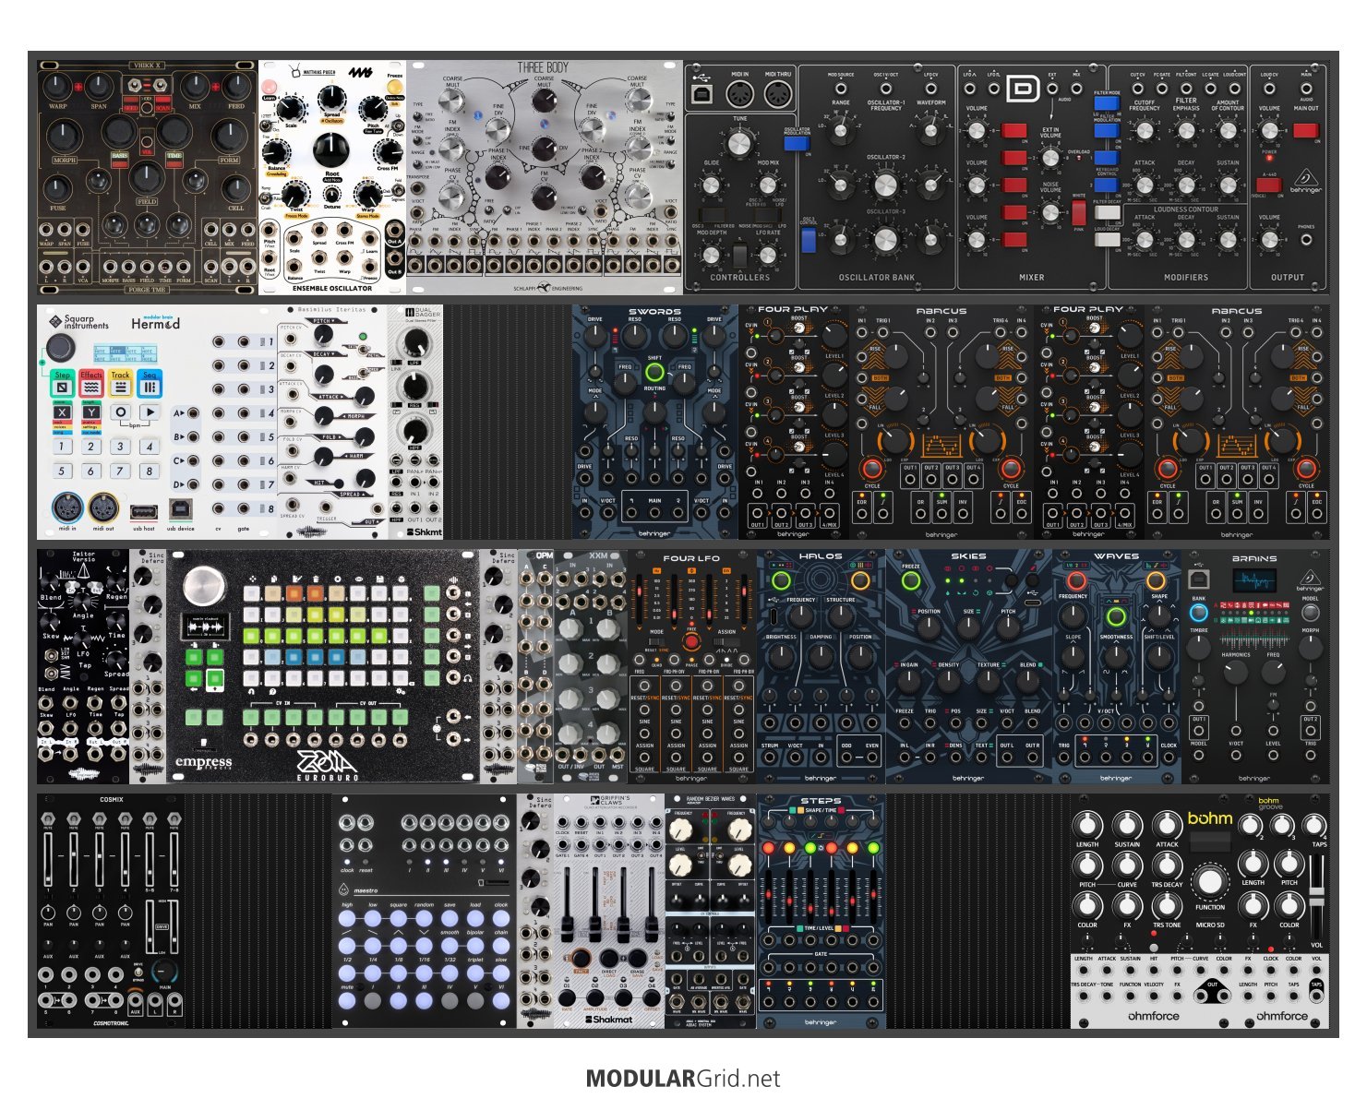Click the USB port on the Model D
This screenshot has width=1367, height=1098.
tap(702, 93)
